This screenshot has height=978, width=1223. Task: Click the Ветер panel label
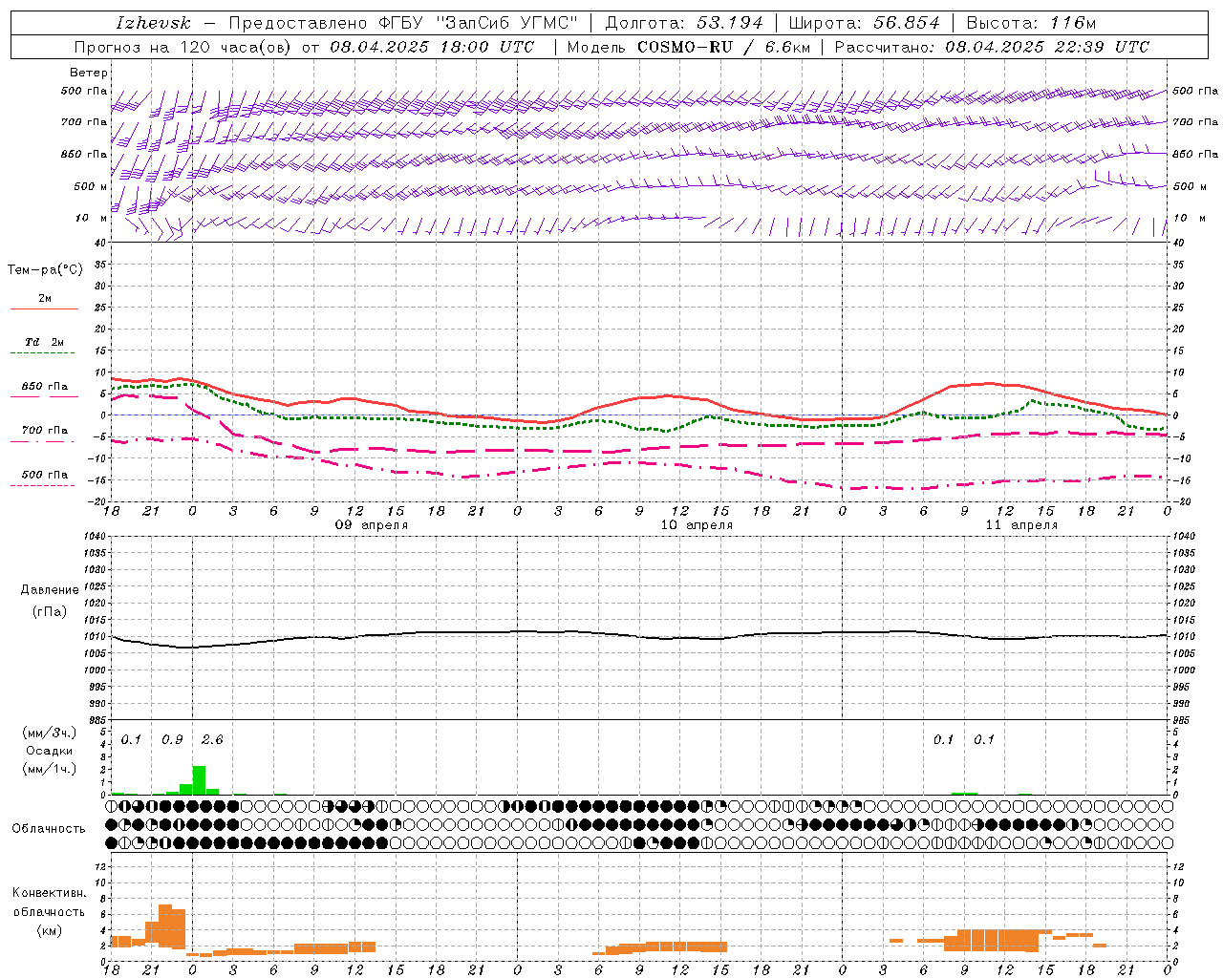tap(88, 73)
